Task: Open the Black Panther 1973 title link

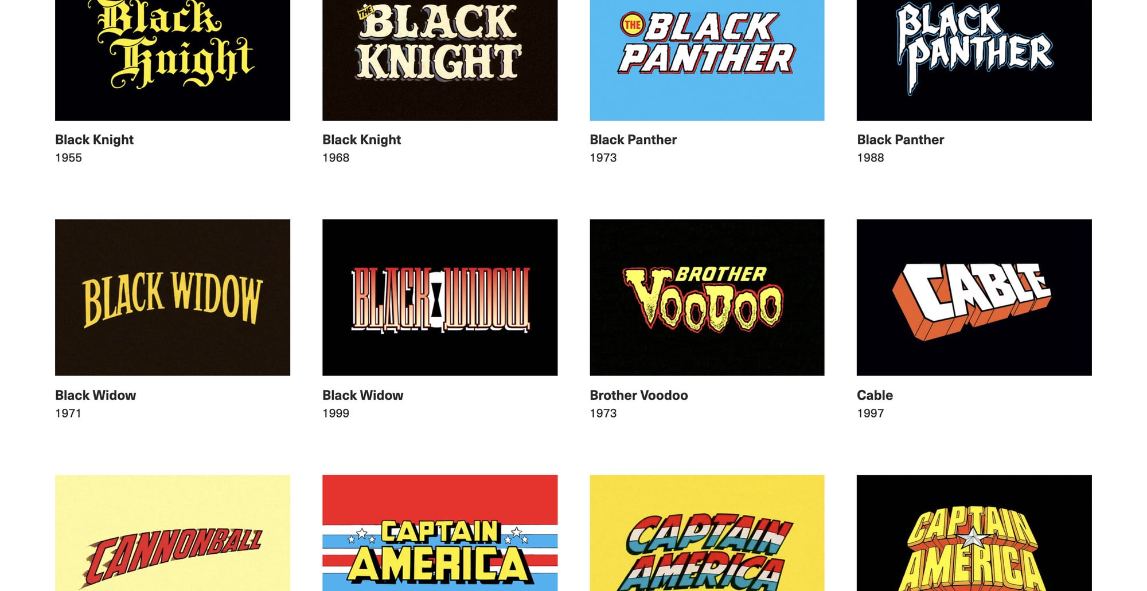Action: tap(633, 140)
